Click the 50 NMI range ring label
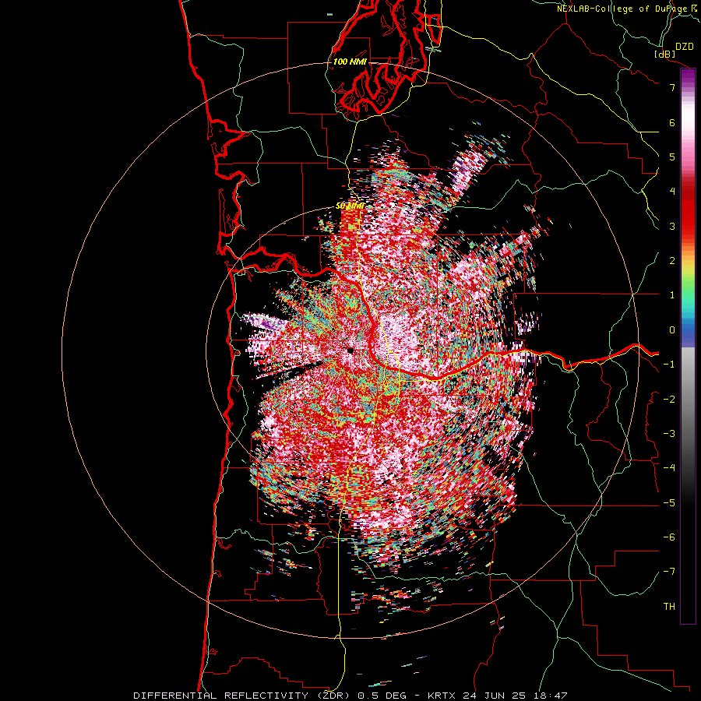701x701 pixels. (350, 206)
